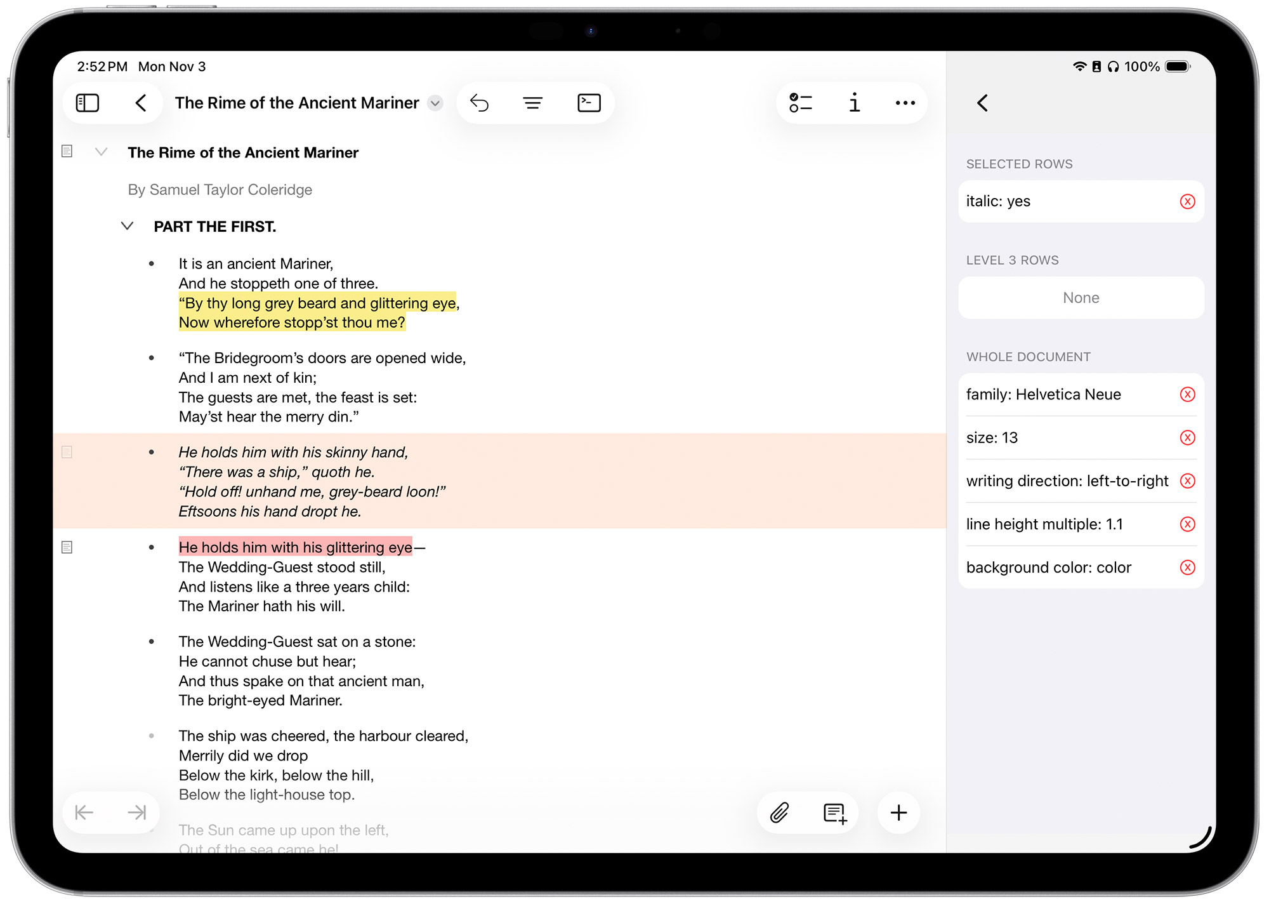
Task: Go back from the inspector panel
Action: (x=982, y=102)
